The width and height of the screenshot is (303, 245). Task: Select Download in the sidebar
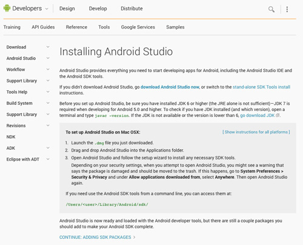point(16,47)
